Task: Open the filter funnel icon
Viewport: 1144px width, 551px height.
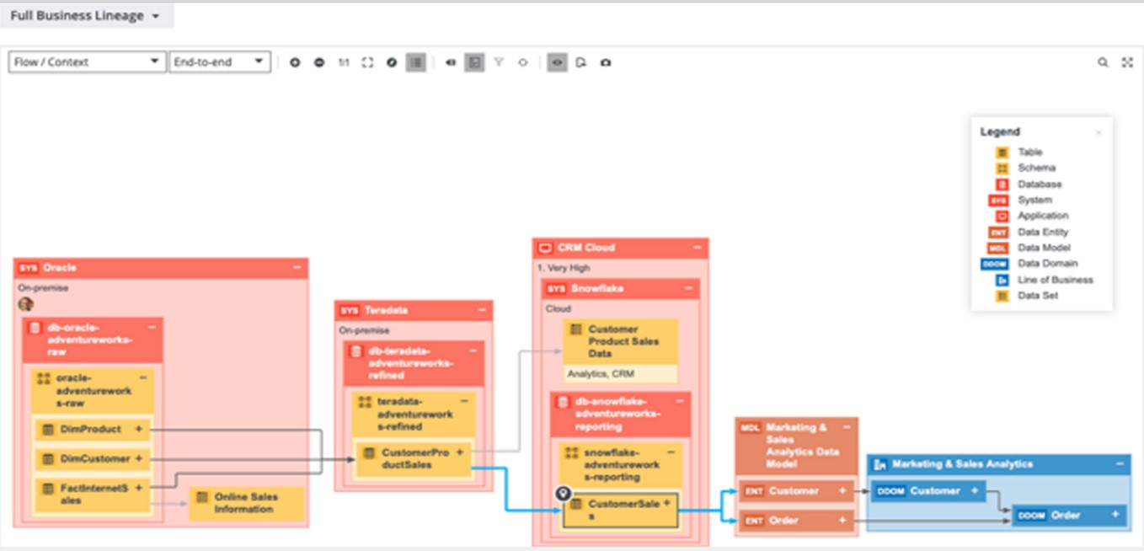Action: tap(500, 62)
